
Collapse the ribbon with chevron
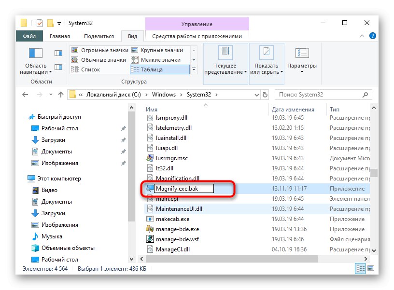pyautogui.click(x=362, y=35)
